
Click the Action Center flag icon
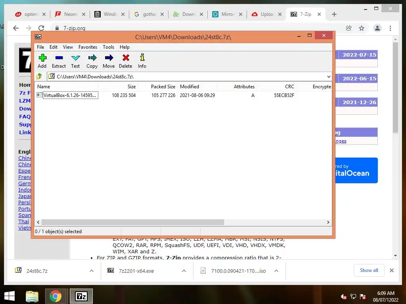[x=363, y=296]
